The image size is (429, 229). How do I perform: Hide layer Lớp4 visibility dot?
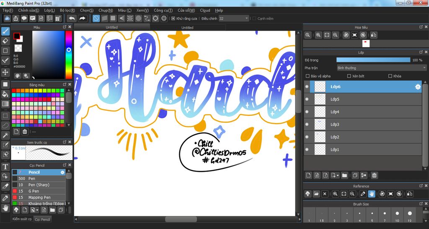click(x=307, y=112)
